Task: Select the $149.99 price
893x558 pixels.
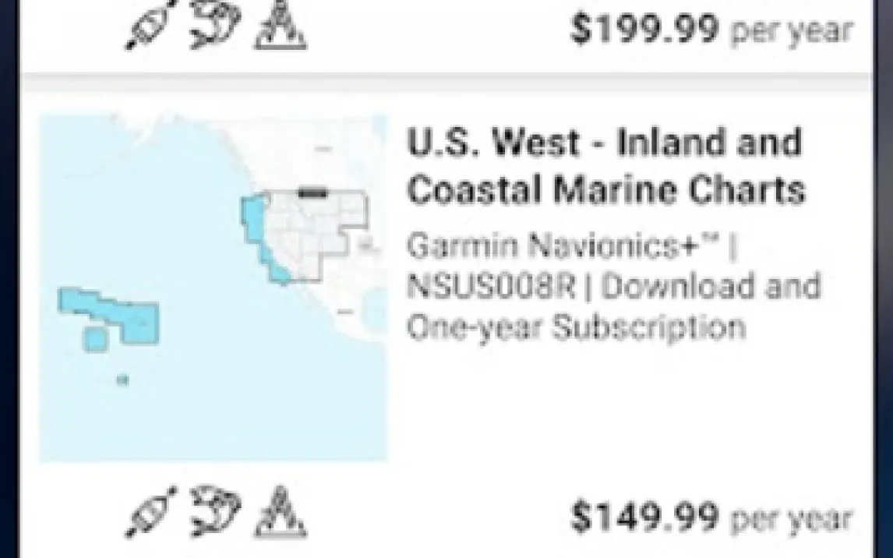Action: 644,516
